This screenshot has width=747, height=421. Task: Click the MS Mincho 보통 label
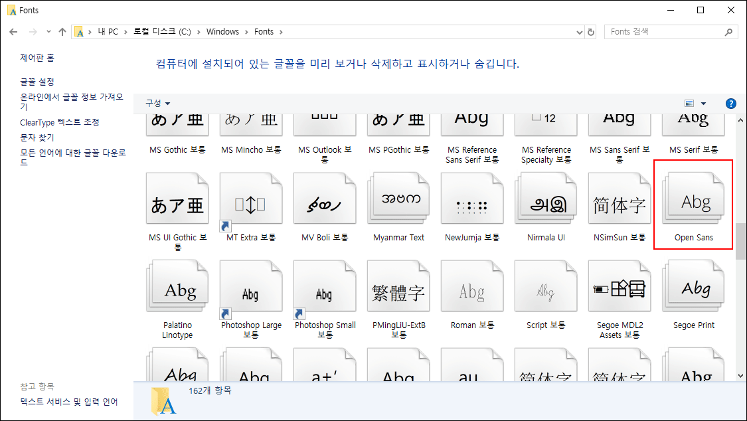coord(251,149)
